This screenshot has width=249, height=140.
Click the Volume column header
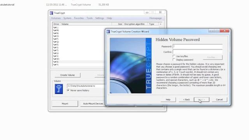(x=86, y=24)
